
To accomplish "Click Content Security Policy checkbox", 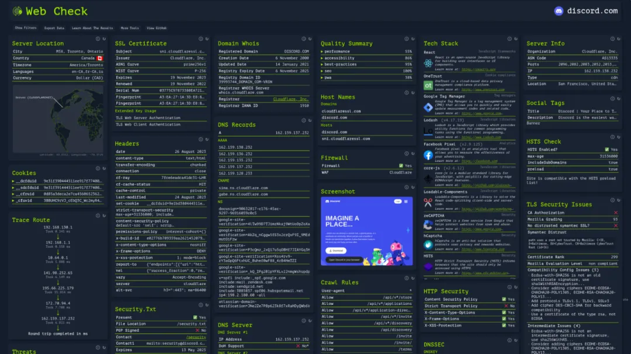I will 504,299.
